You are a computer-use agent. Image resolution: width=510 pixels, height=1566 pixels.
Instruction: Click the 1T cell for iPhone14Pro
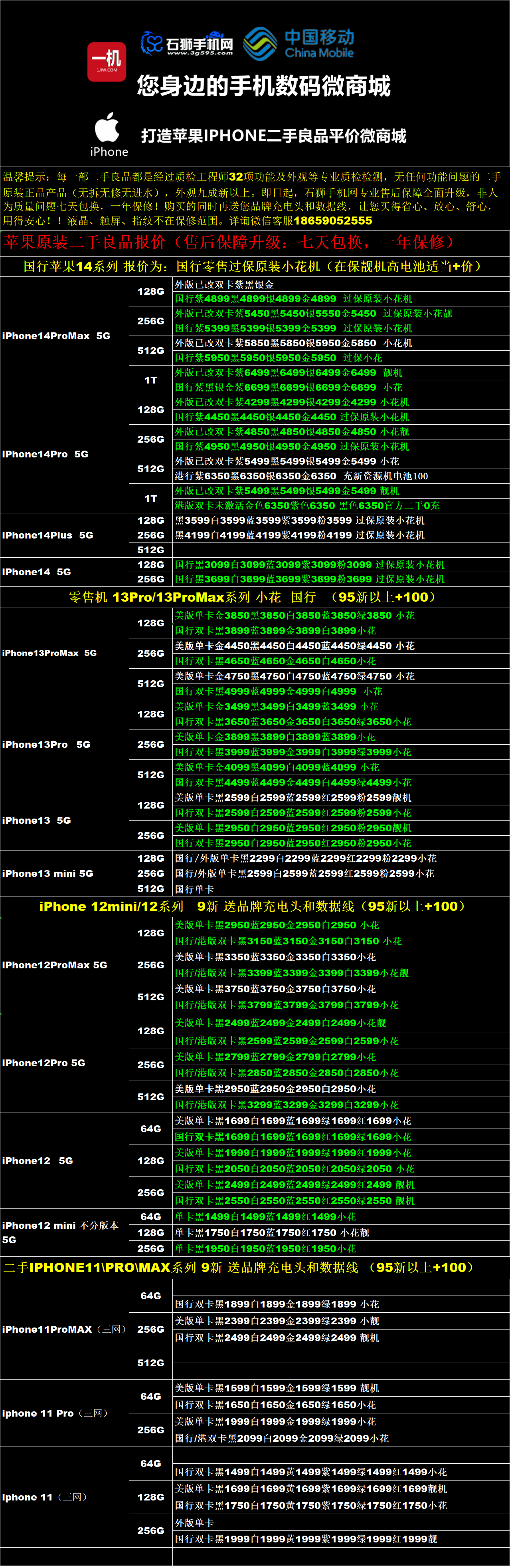150,499
